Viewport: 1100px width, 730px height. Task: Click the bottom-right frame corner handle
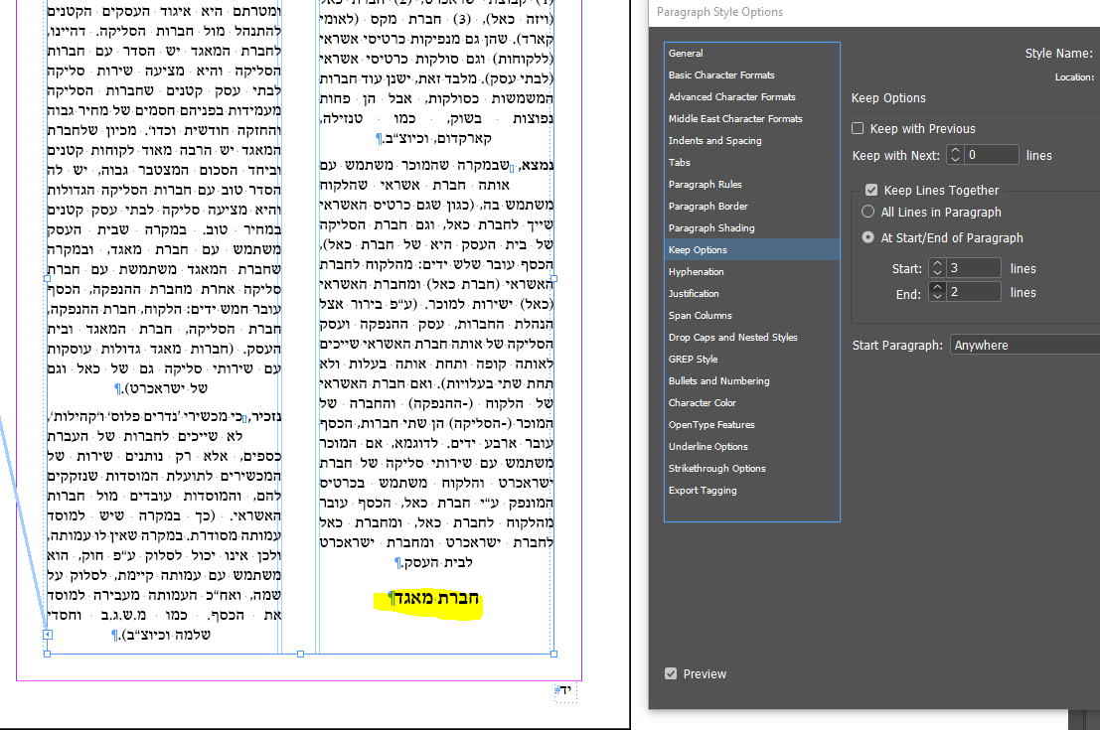554,655
